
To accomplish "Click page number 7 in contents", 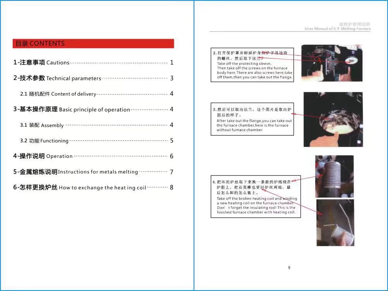I will pyautogui.click(x=172, y=172).
